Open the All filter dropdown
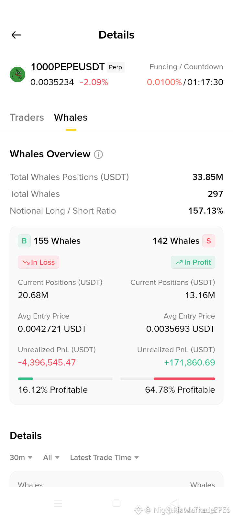 [51, 457]
